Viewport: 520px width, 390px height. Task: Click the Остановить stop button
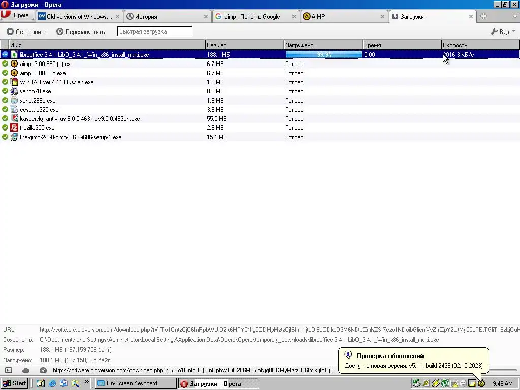pos(26,32)
